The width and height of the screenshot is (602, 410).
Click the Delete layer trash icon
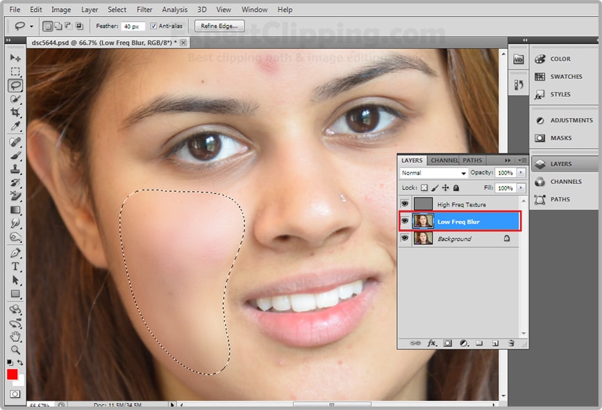tap(512, 343)
